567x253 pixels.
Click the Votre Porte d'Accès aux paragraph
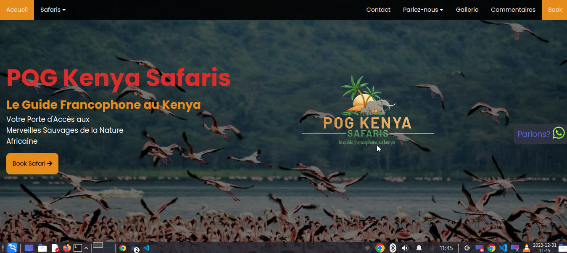(x=65, y=130)
